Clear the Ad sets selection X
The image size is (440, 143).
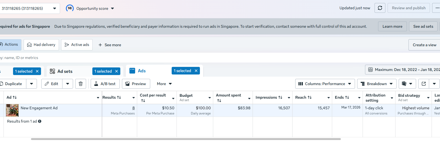[117, 71]
